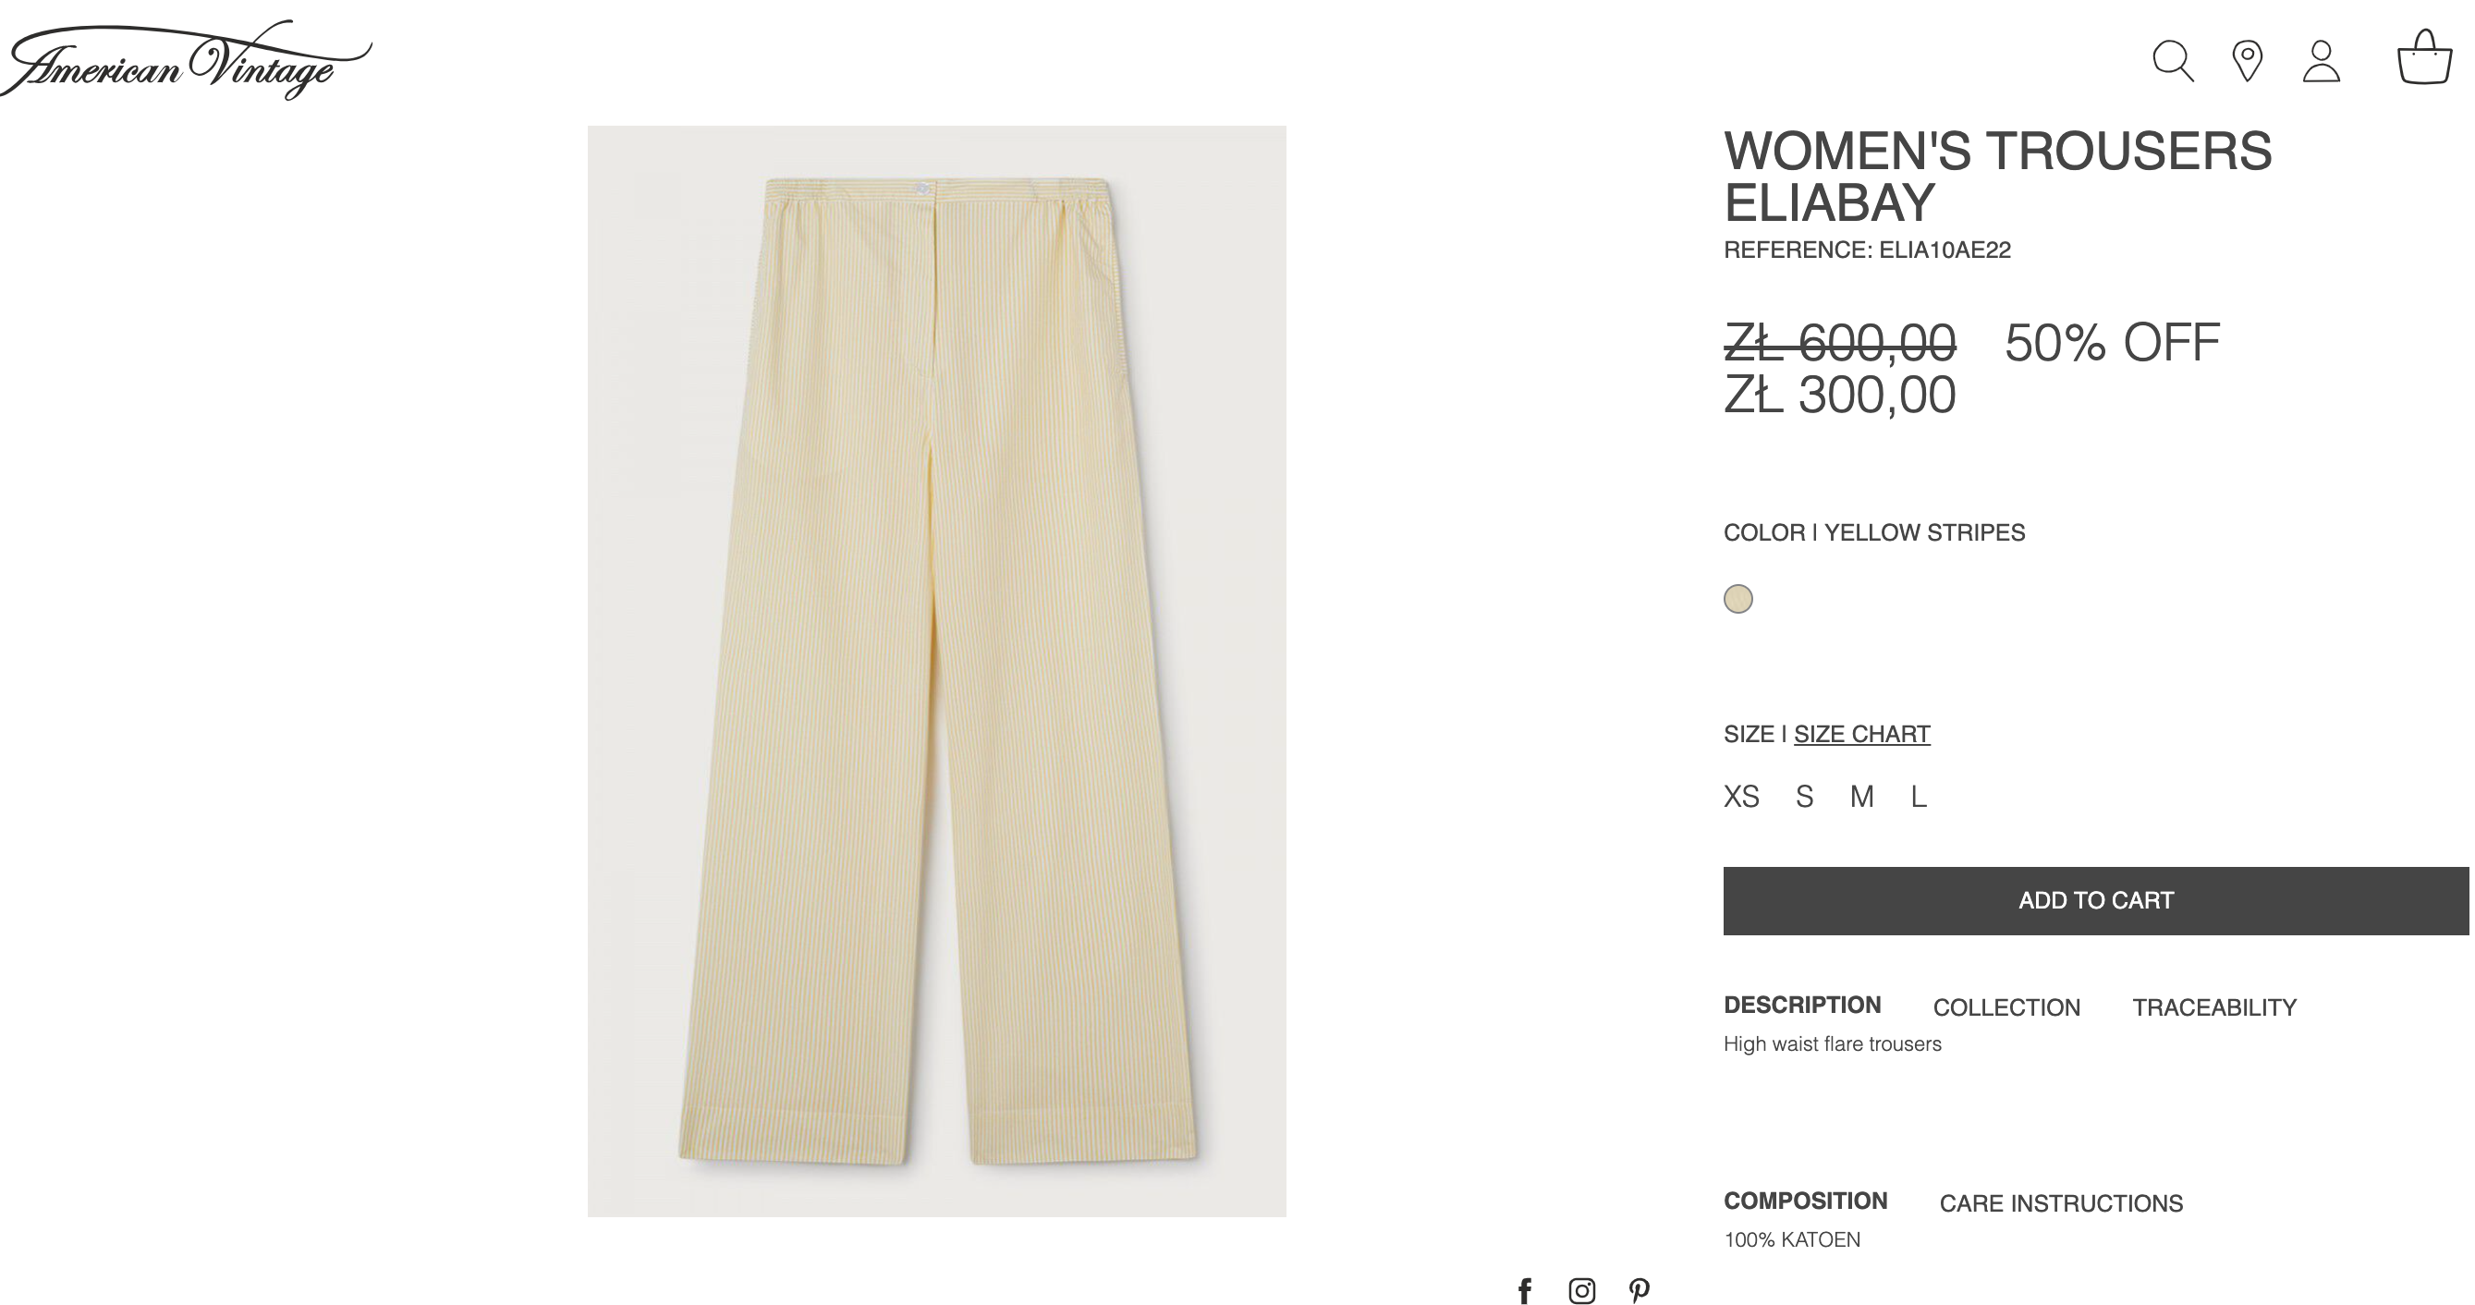Click the Add to Cart button
2475x1305 pixels.
[x=2095, y=900]
